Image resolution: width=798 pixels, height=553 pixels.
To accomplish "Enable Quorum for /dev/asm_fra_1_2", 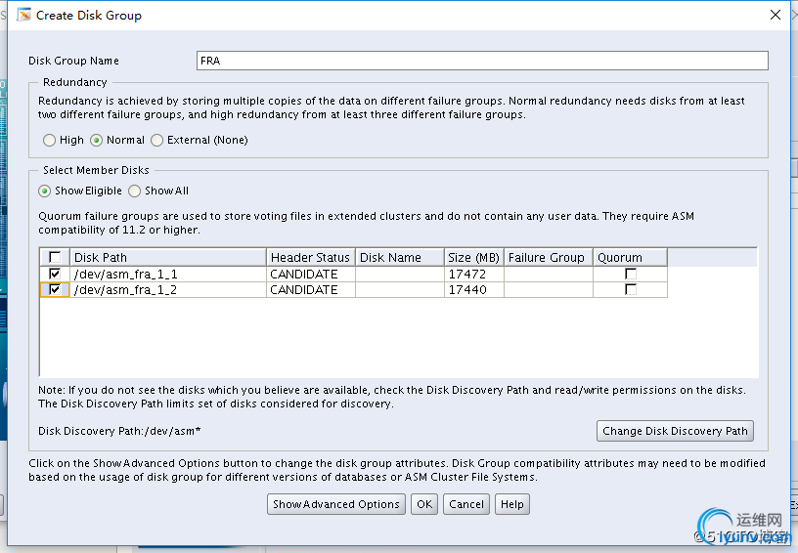I will (631, 289).
